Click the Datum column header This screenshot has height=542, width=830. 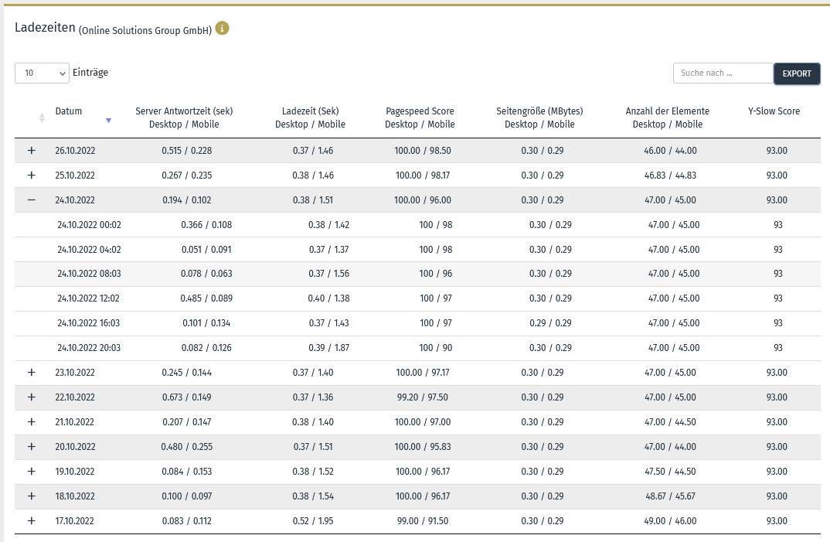point(68,111)
